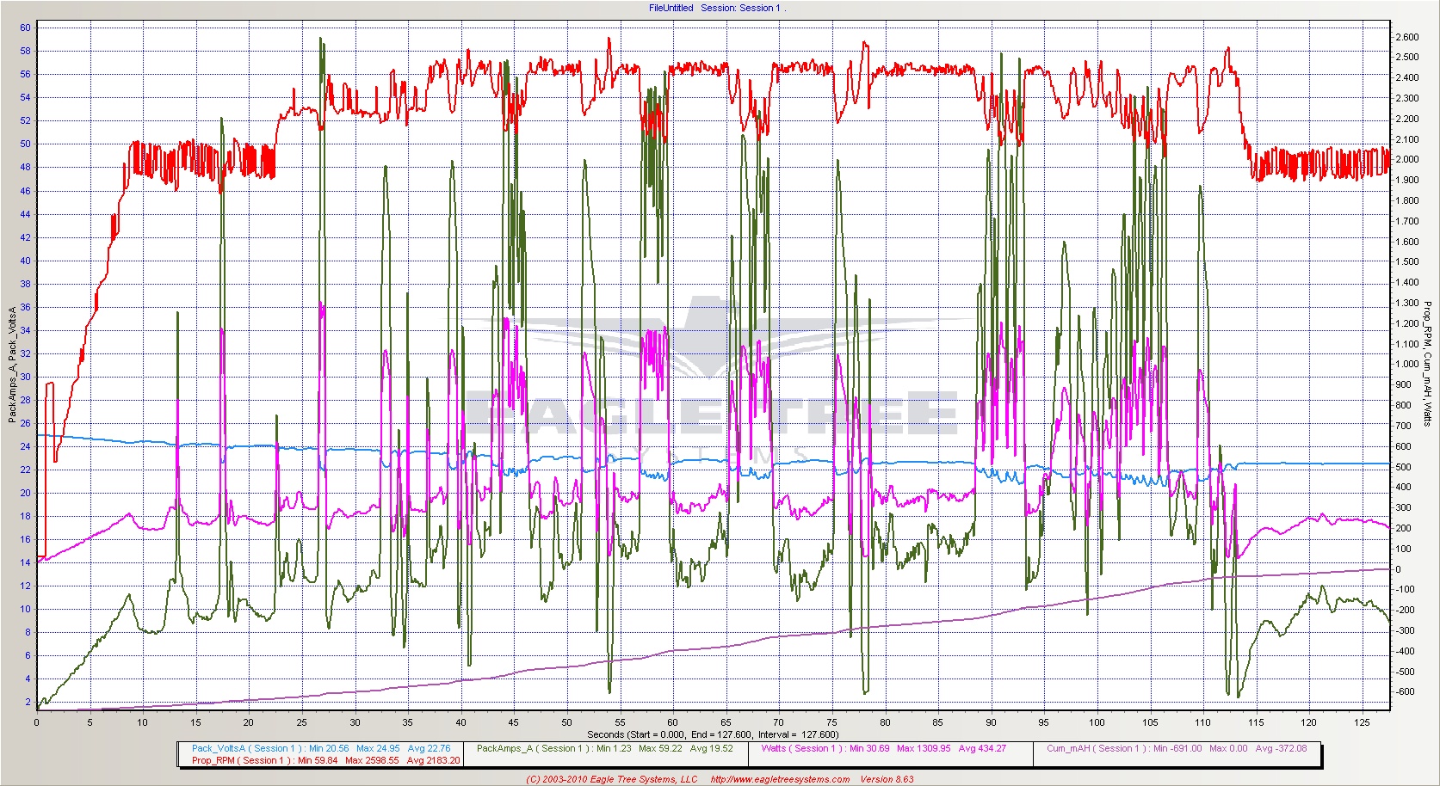Click the 2 tick on left axis
Screen dimensions: 1440x786
click(28, 703)
